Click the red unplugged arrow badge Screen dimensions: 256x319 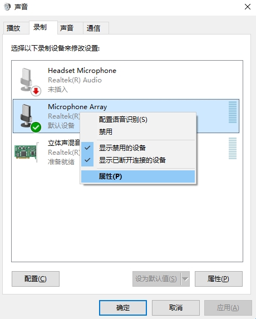(x=36, y=91)
